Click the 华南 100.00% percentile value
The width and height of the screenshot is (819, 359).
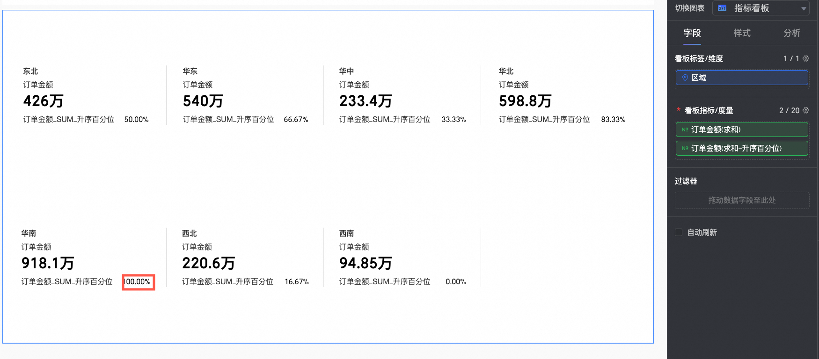point(138,282)
